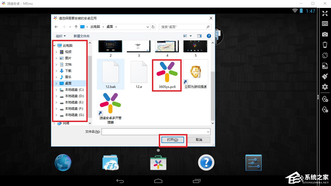
Task: Expand the 视频 tree node
Action: click(x=56, y=52)
